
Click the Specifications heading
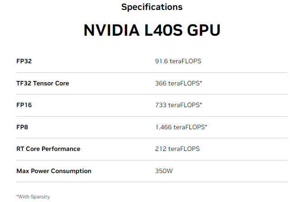click(152, 7)
